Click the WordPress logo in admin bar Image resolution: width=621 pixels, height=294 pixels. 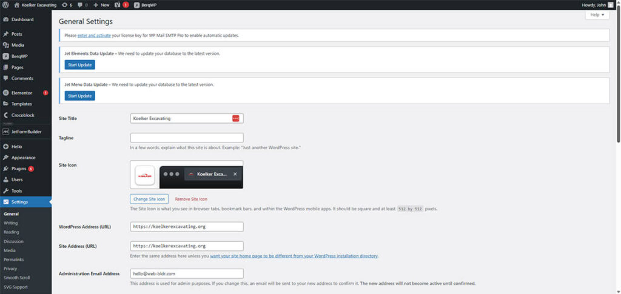click(x=6, y=5)
